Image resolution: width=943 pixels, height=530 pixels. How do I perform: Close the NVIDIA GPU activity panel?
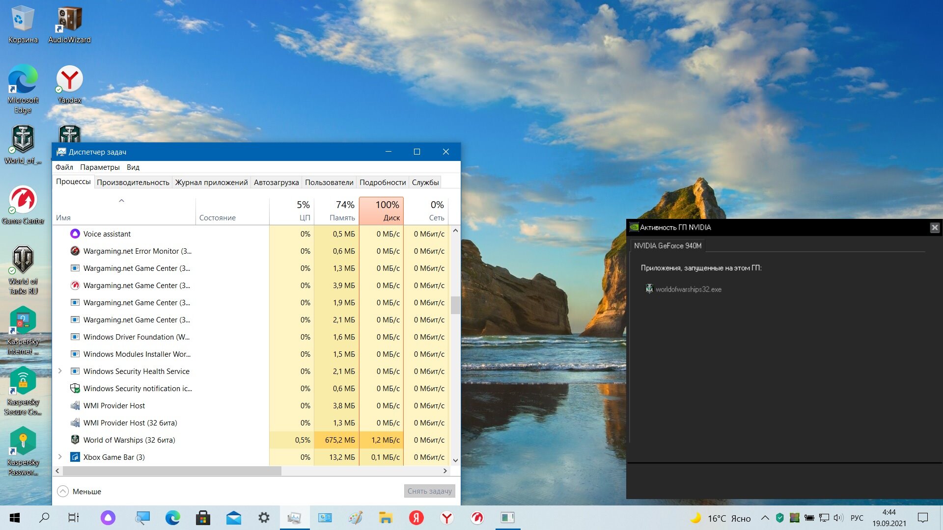(x=935, y=228)
